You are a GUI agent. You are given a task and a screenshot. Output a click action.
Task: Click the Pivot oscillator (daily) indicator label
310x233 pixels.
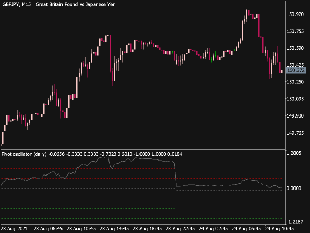coord(24,154)
